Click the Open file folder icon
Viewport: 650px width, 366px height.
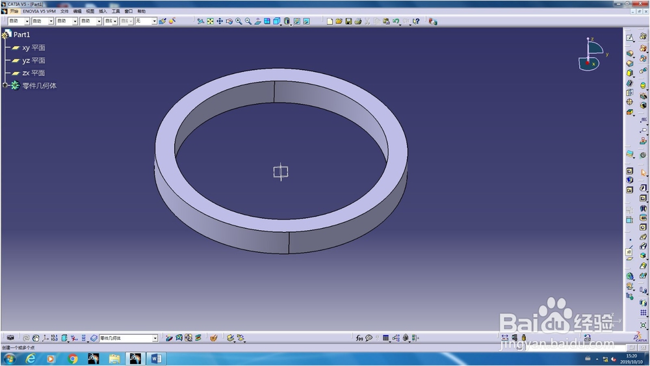tap(339, 21)
